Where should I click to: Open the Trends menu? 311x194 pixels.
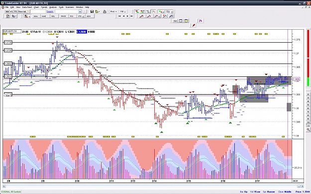pos(44,7)
